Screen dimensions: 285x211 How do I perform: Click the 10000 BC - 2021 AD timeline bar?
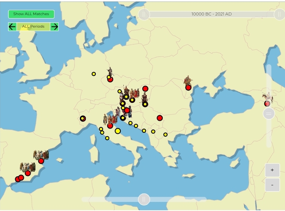(x=212, y=14)
